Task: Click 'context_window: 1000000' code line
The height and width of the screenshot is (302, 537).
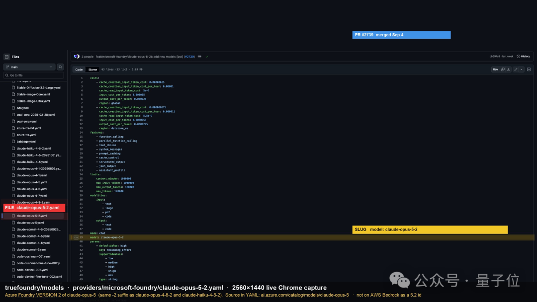Action: pyautogui.click(x=113, y=178)
